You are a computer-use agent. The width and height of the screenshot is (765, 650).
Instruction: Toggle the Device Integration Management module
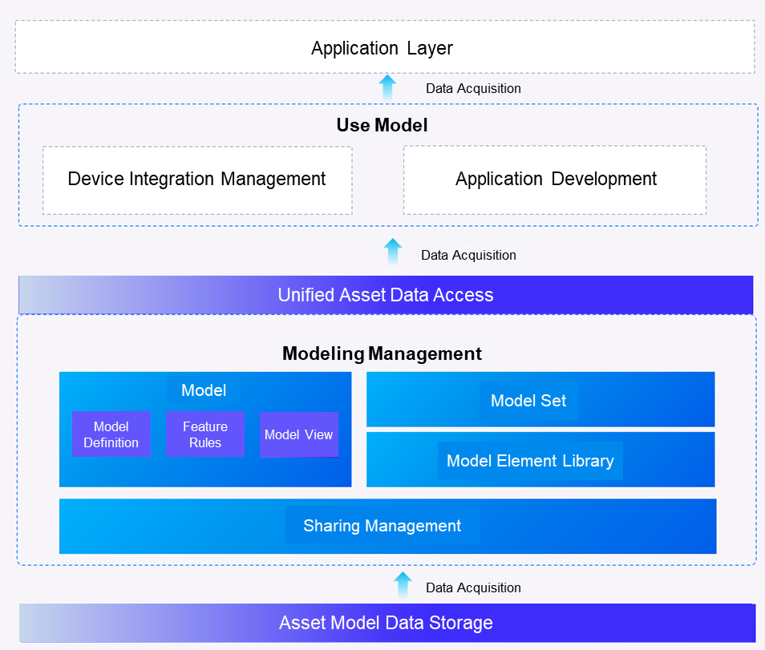pos(196,180)
